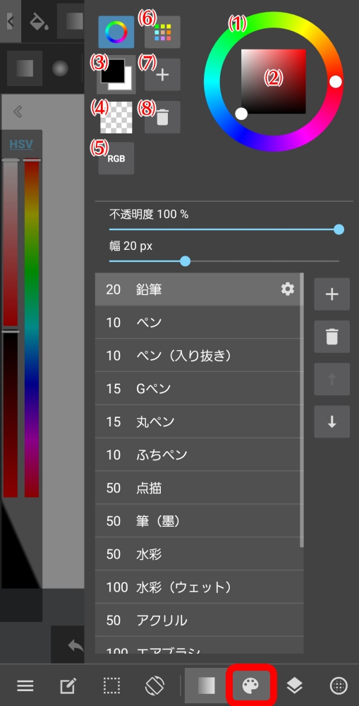The width and height of the screenshot is (359, 706).
Task: Move brush up with up arrow
Action: point(332,379)
